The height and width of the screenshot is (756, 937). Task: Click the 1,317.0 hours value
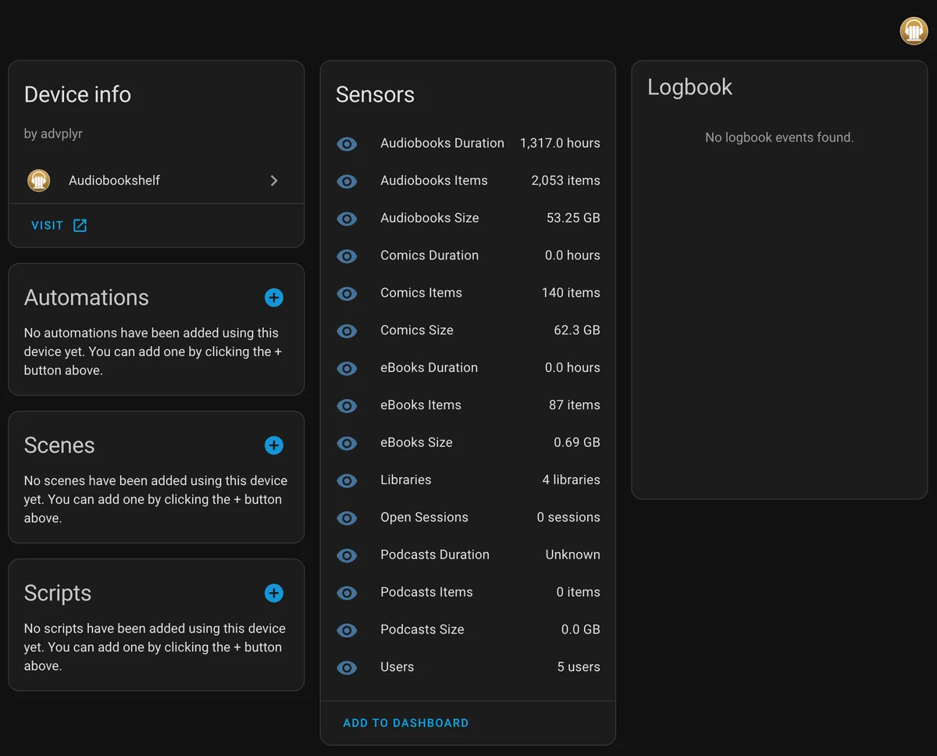[560, 143]
